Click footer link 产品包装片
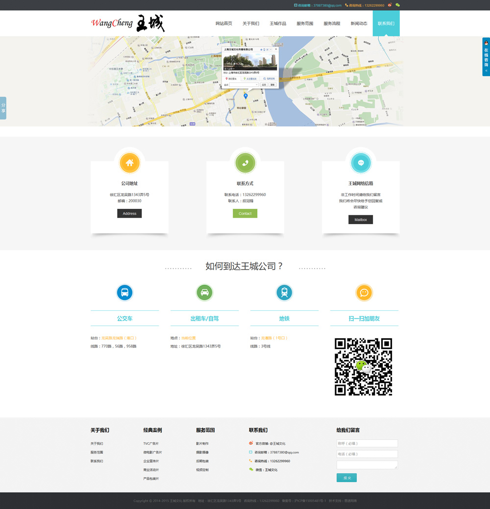Screen dimensions: 490x509 tap(151, 479)
